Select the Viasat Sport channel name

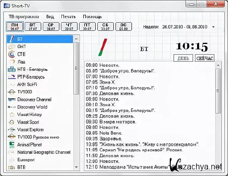28,122
